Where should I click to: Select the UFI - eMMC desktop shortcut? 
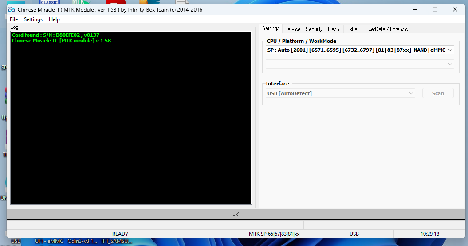click(49, 241)
